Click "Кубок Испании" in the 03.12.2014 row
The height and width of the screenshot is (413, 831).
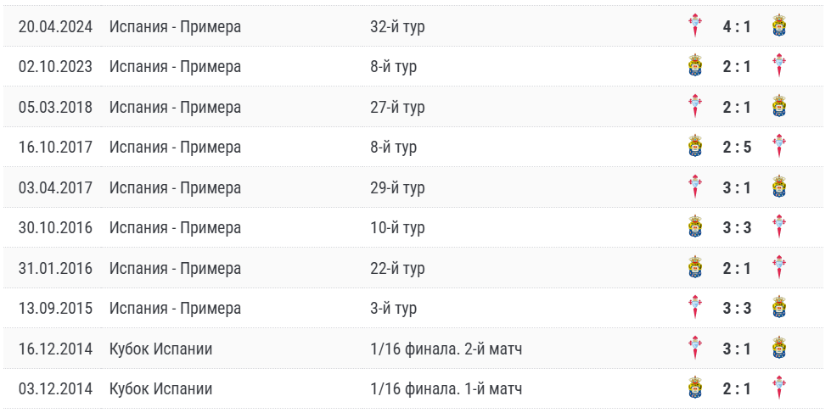click(160, 388)
